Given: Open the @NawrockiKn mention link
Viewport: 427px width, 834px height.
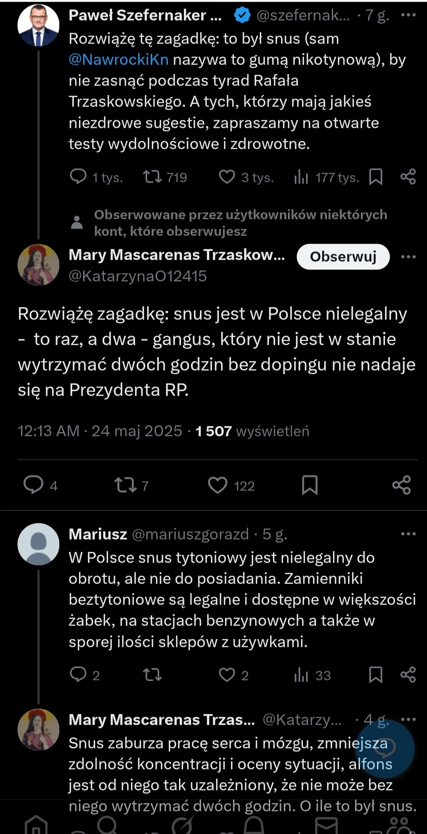Looking at the screenshot, I should coord(119,60).
